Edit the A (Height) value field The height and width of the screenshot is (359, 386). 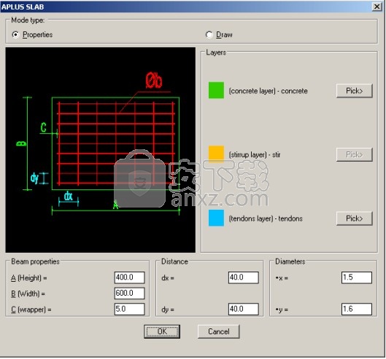point(129,277)
